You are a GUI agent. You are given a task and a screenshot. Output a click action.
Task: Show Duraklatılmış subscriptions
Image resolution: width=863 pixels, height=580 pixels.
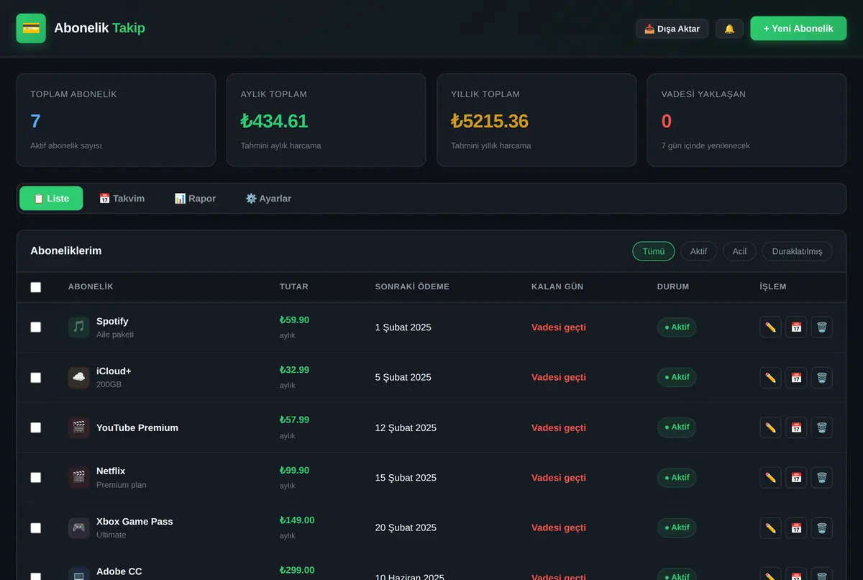(797, 251)
